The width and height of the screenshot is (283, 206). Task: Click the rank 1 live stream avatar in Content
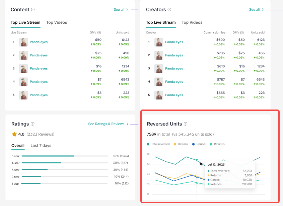click(x=23, y=42)
